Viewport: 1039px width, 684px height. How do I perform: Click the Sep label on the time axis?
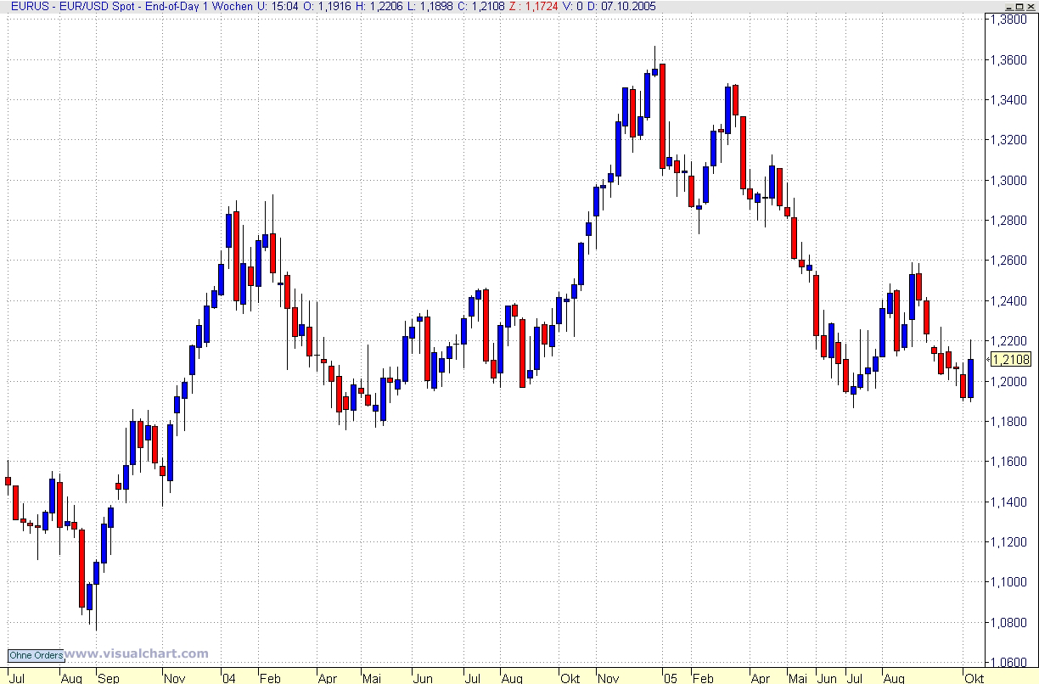pos(108,678)
